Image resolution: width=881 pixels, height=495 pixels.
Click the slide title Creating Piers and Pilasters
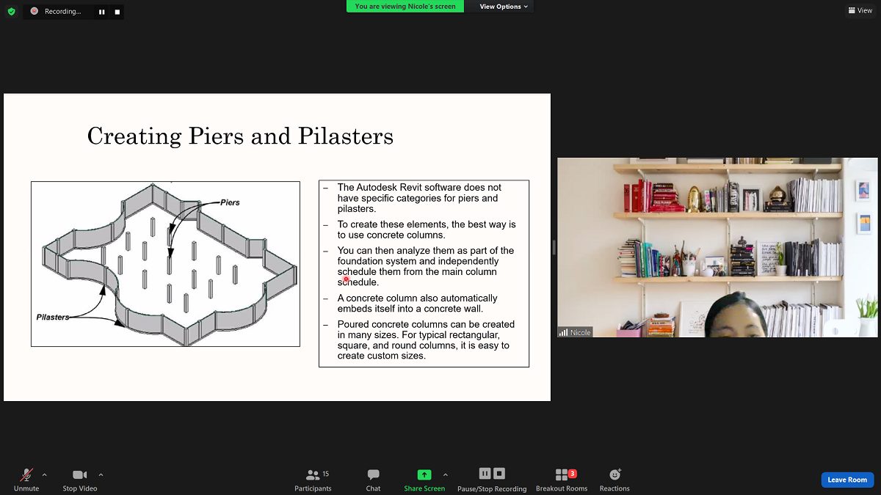coord(240,136)
